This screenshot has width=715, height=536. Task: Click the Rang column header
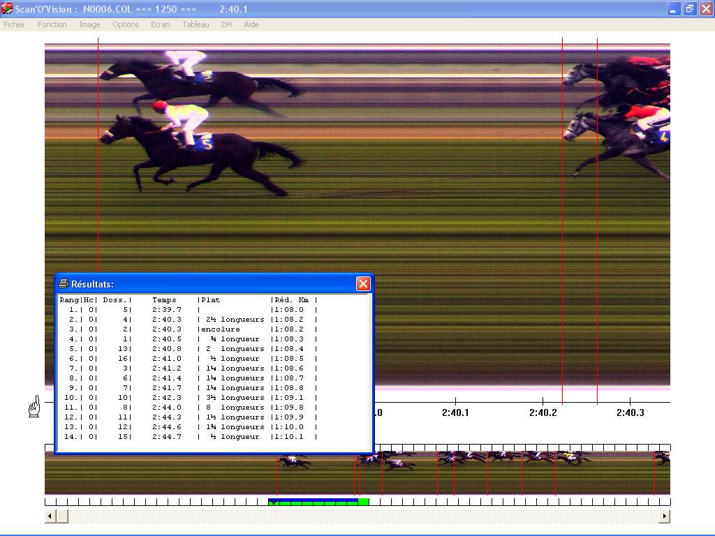coord(69,300)
